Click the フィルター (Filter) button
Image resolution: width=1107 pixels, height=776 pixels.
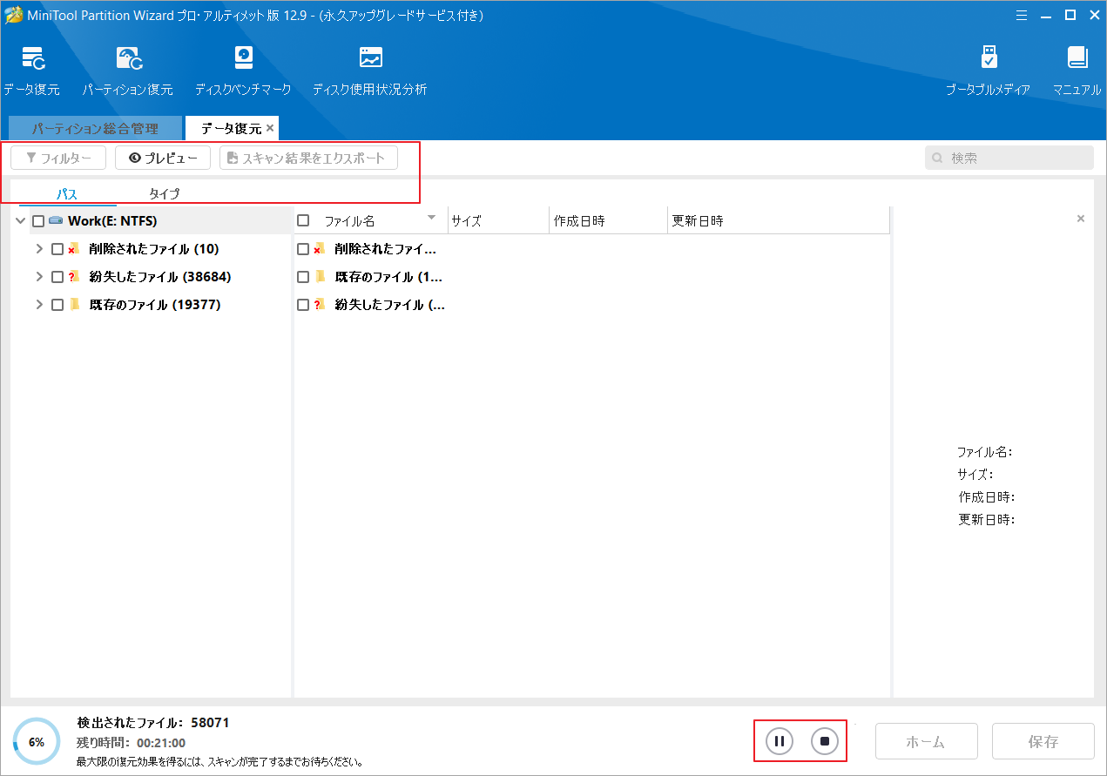point(58,158)
